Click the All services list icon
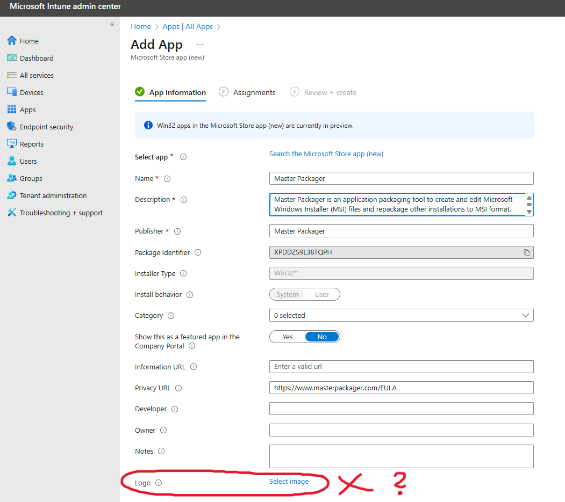The width and height of the screenshot is (565, 502). coord(11,75)
